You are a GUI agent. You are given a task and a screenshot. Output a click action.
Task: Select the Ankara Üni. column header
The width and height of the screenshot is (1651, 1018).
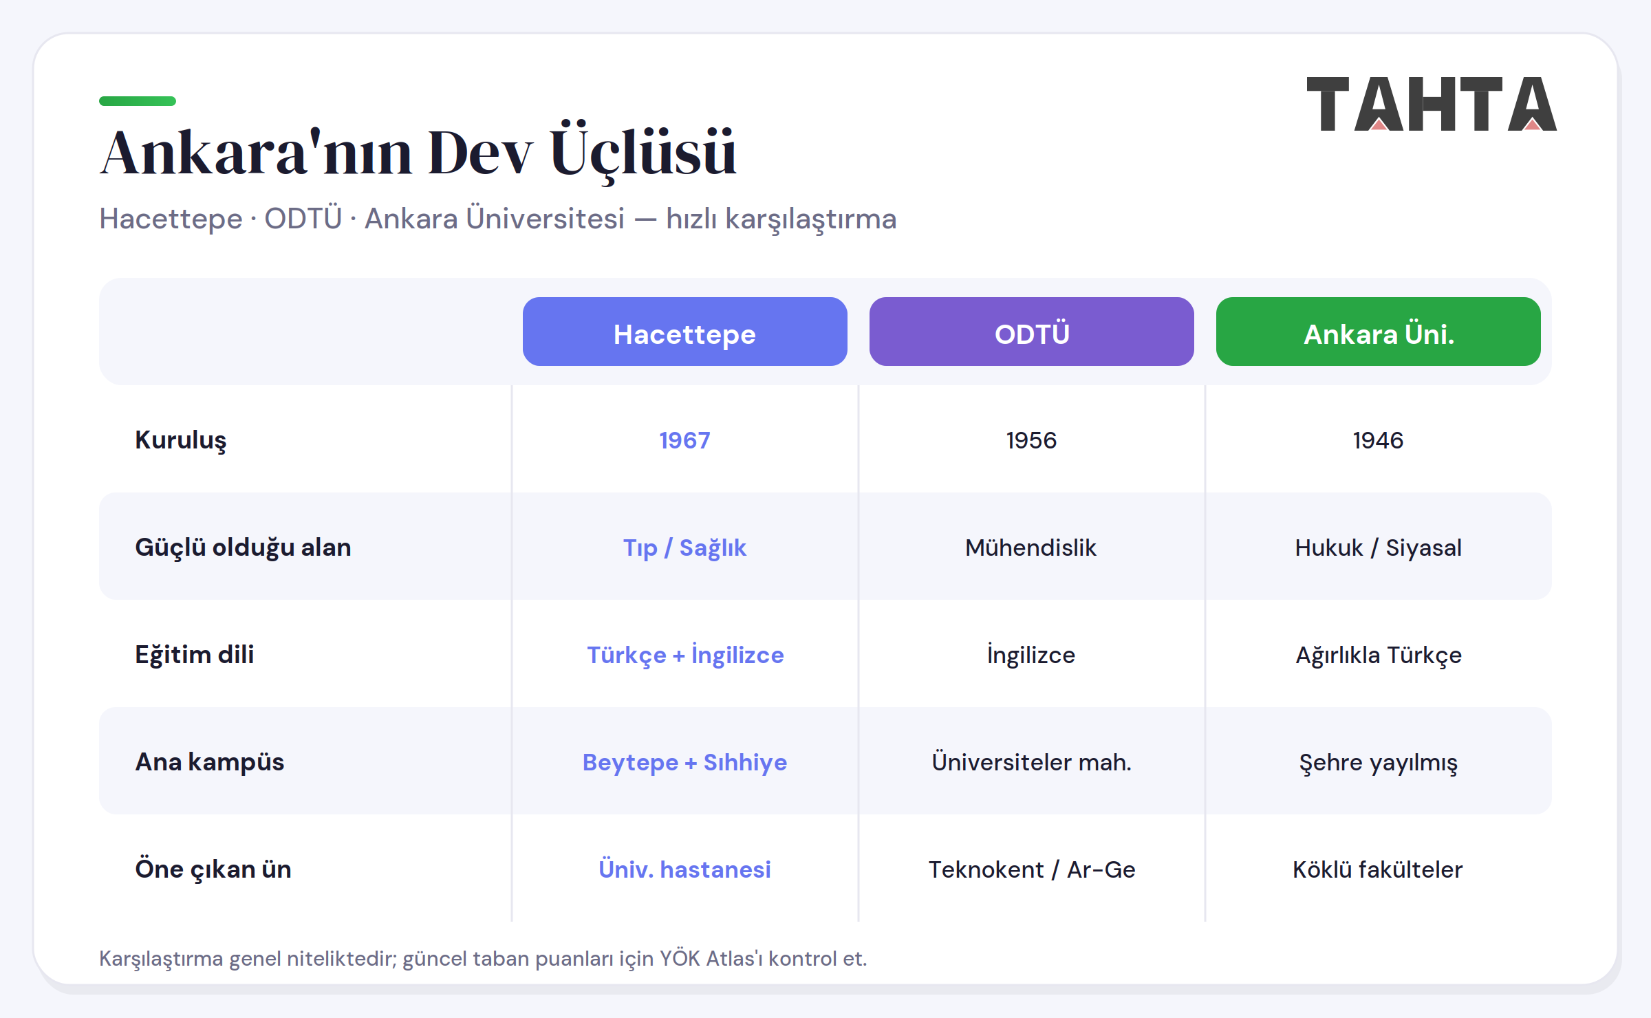coord(1379,332)
